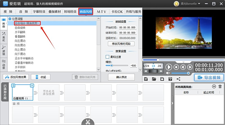Select 自由旋转 in style list
The width and height of the screenshot is (225, 125).
tap(20, 28)
